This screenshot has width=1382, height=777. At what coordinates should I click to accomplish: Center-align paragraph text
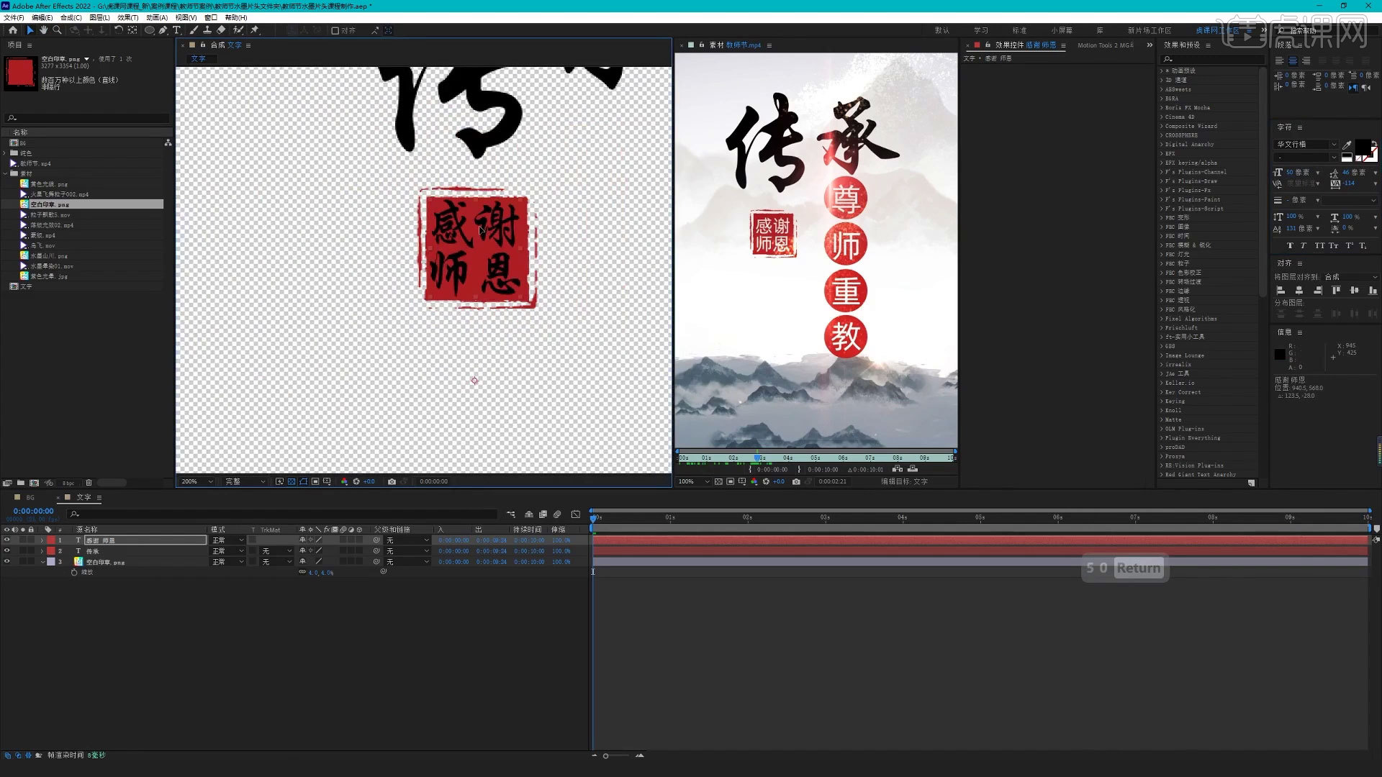(x=1293, y=61)
